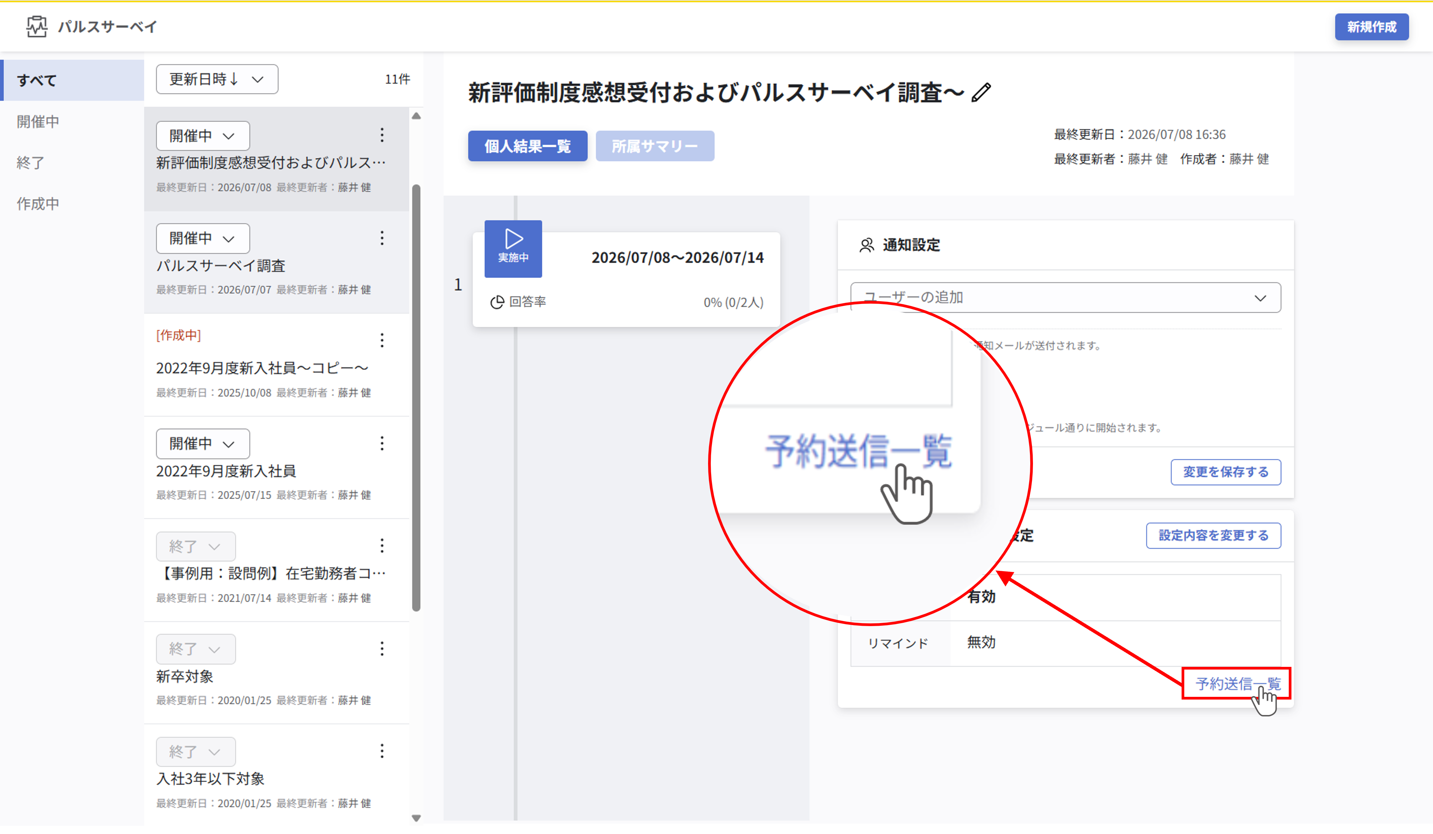Open kebab menu for 新卒対象 item

pyautogui.click(x=382, y=648)
